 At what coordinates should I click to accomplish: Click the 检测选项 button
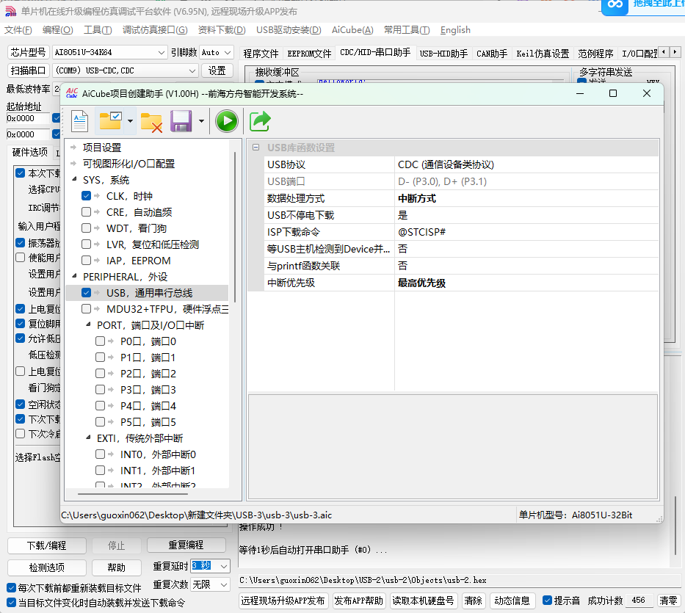[46, 567]
